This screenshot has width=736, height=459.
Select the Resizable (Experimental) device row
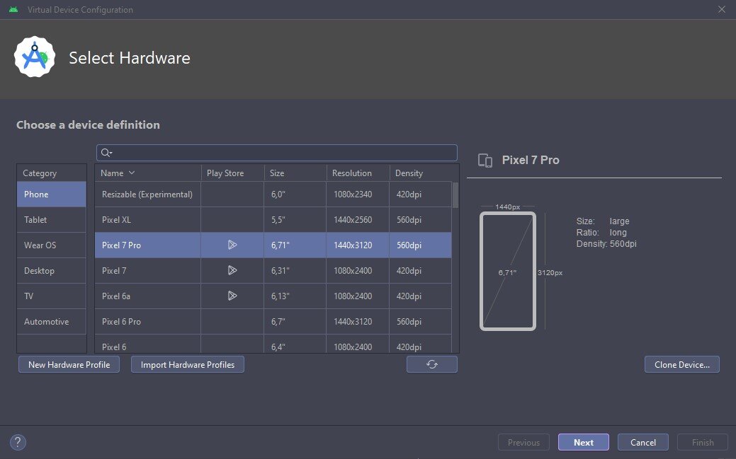pos(273,194)
